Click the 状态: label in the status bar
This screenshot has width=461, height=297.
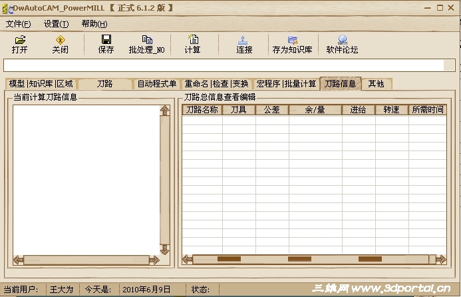pos(200,290)
